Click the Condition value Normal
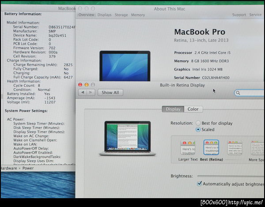 (44, 90)
